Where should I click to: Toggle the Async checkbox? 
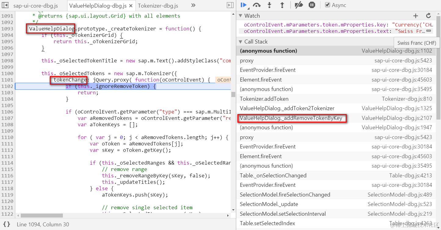point(327,5)
